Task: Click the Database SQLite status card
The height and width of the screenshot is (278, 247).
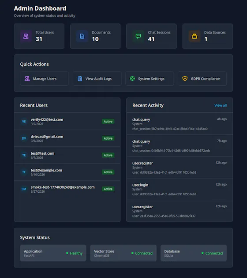Action: 193,253
